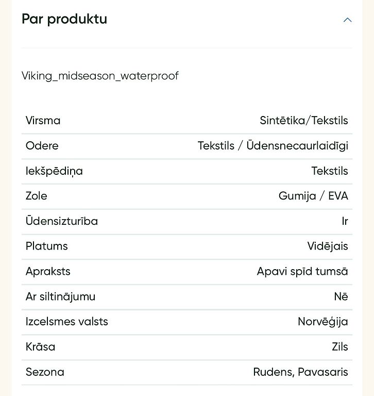Click the Vidējais width value
Image resolution: width=374 pixels, height=396 pixels.
tap(328, 246)
